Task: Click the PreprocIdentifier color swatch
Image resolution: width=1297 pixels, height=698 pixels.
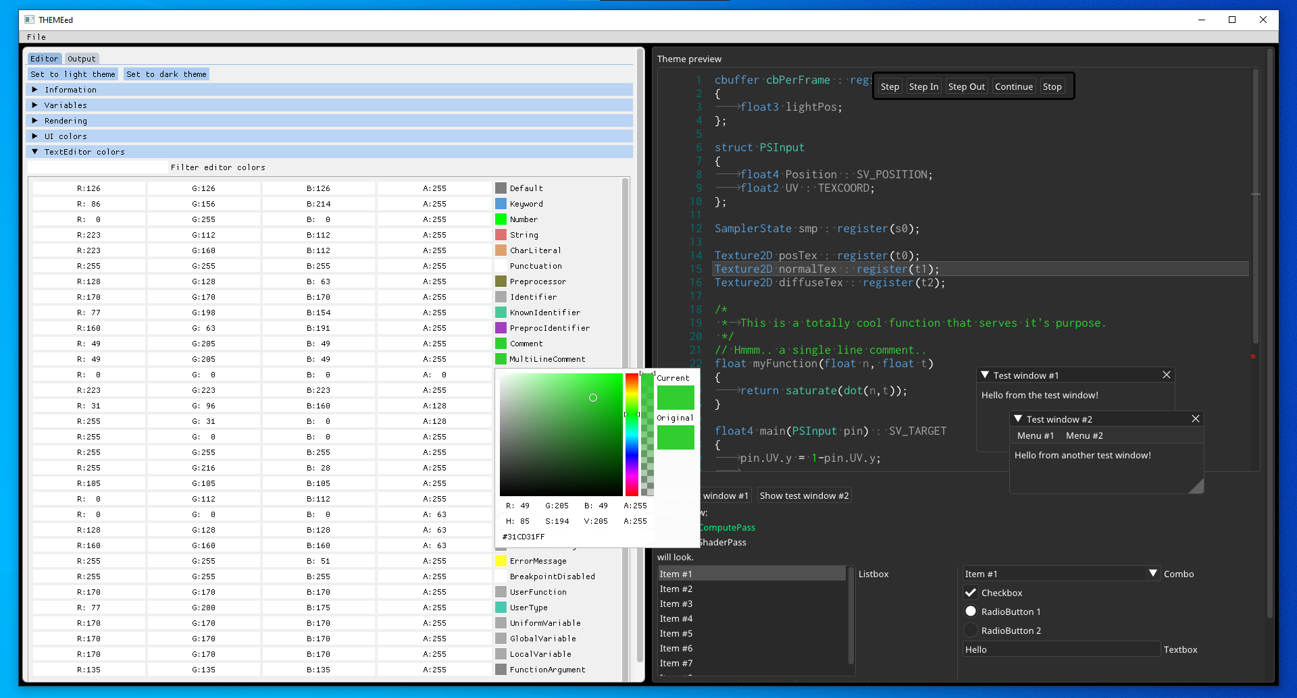Action: coord(501,328)
